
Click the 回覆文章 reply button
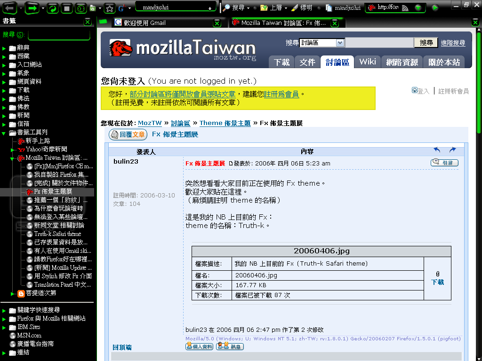[x=128, y=135]
